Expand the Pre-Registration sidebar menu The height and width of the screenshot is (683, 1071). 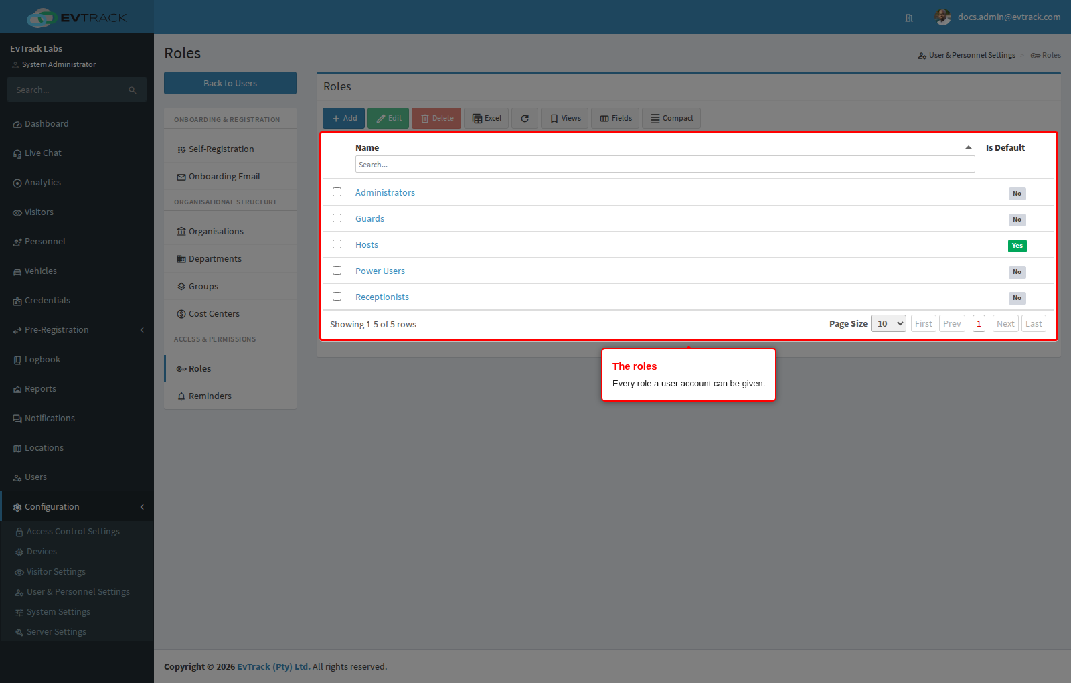[x=77, y=330]
